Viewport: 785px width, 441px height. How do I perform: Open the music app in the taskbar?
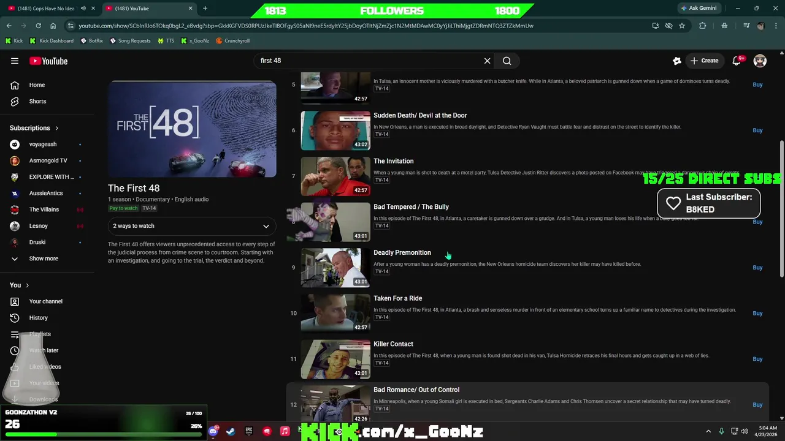[x=285, y=431]
